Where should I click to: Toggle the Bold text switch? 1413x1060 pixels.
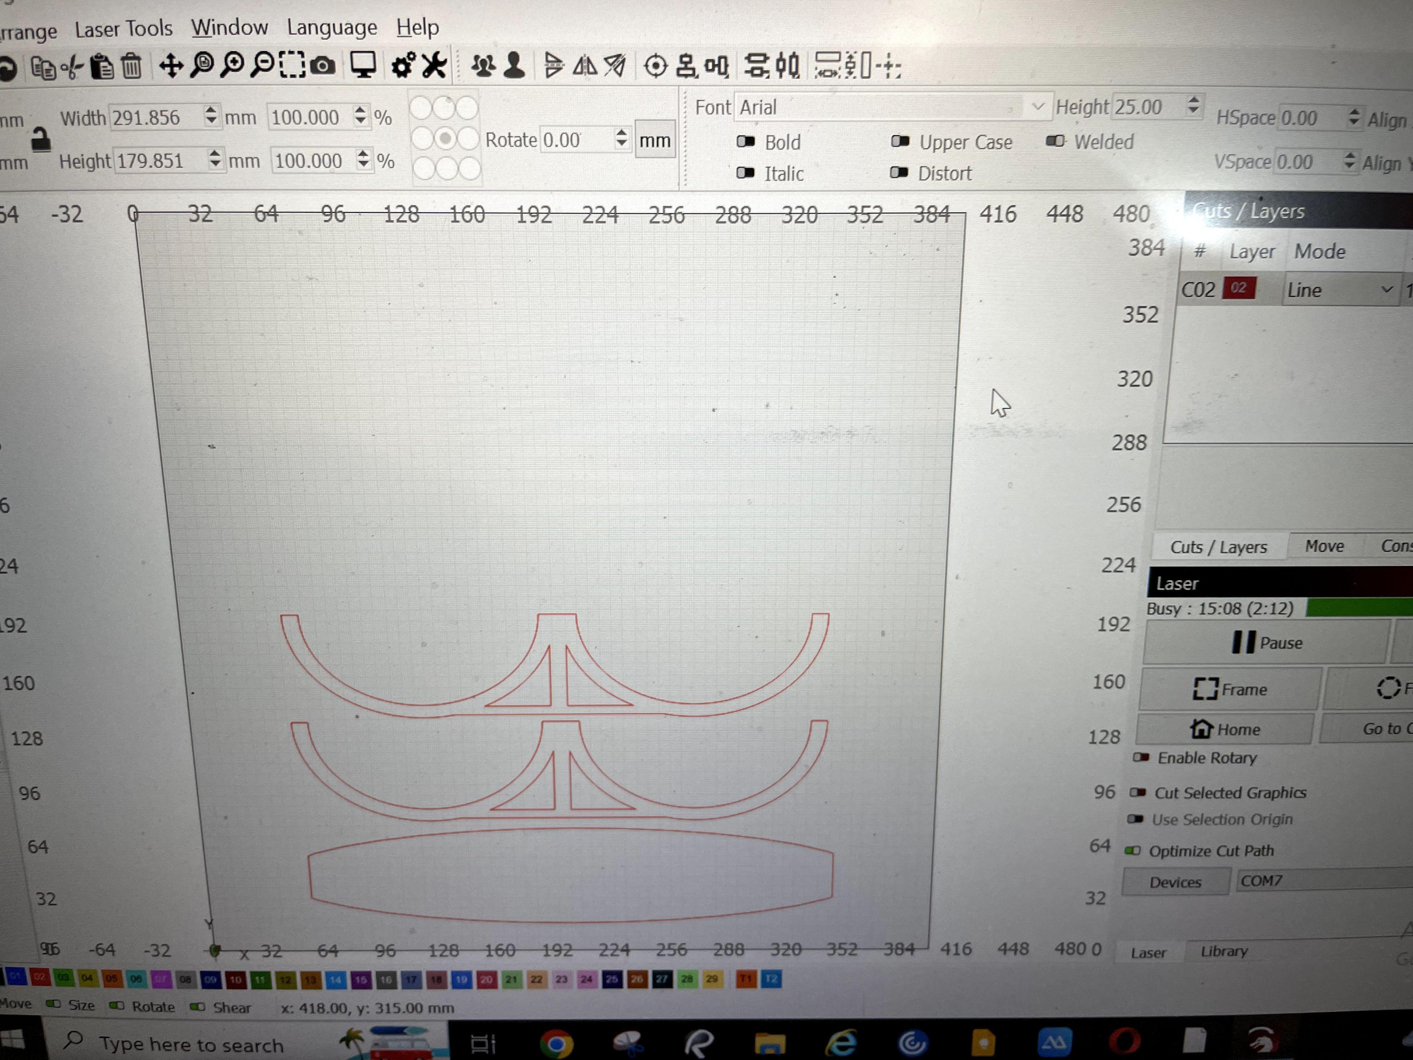click(x=745, y=141)
